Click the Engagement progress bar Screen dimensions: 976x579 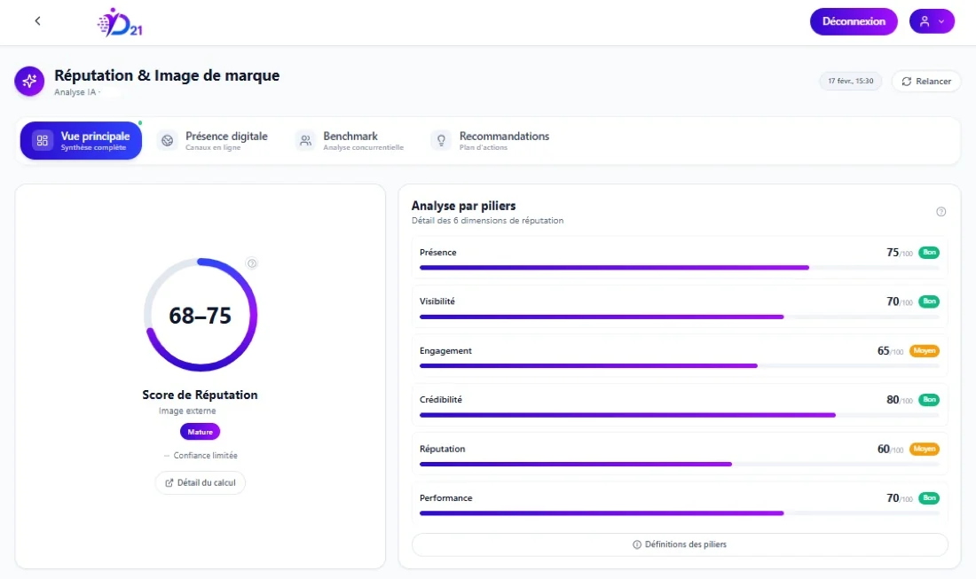(679, 365)
